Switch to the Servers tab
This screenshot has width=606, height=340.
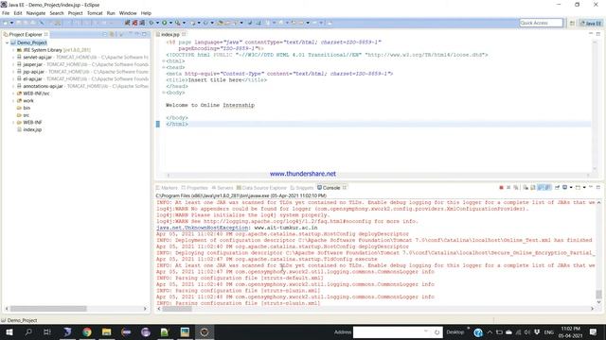223,188
